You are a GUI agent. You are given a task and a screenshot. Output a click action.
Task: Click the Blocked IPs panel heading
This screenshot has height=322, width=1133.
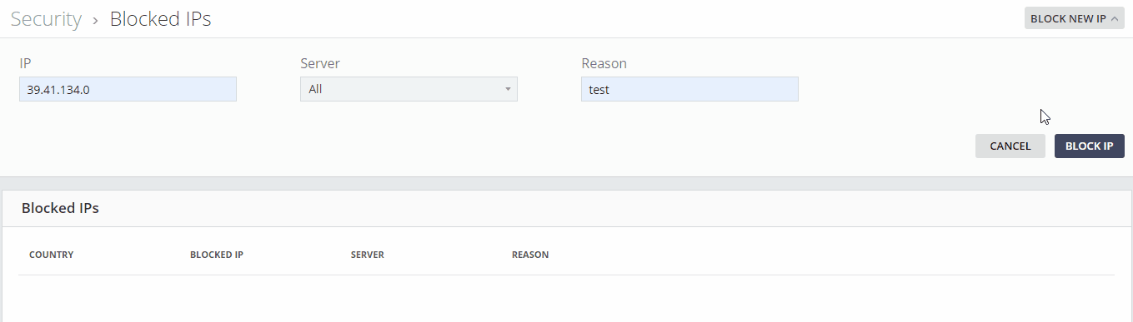(60, 208)
